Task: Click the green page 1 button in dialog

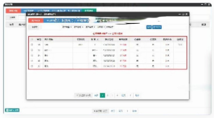Action: (102, 95)
